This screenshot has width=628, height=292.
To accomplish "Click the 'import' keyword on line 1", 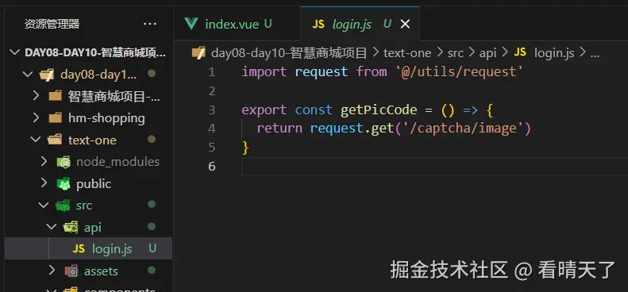I will tap(264, 72).
